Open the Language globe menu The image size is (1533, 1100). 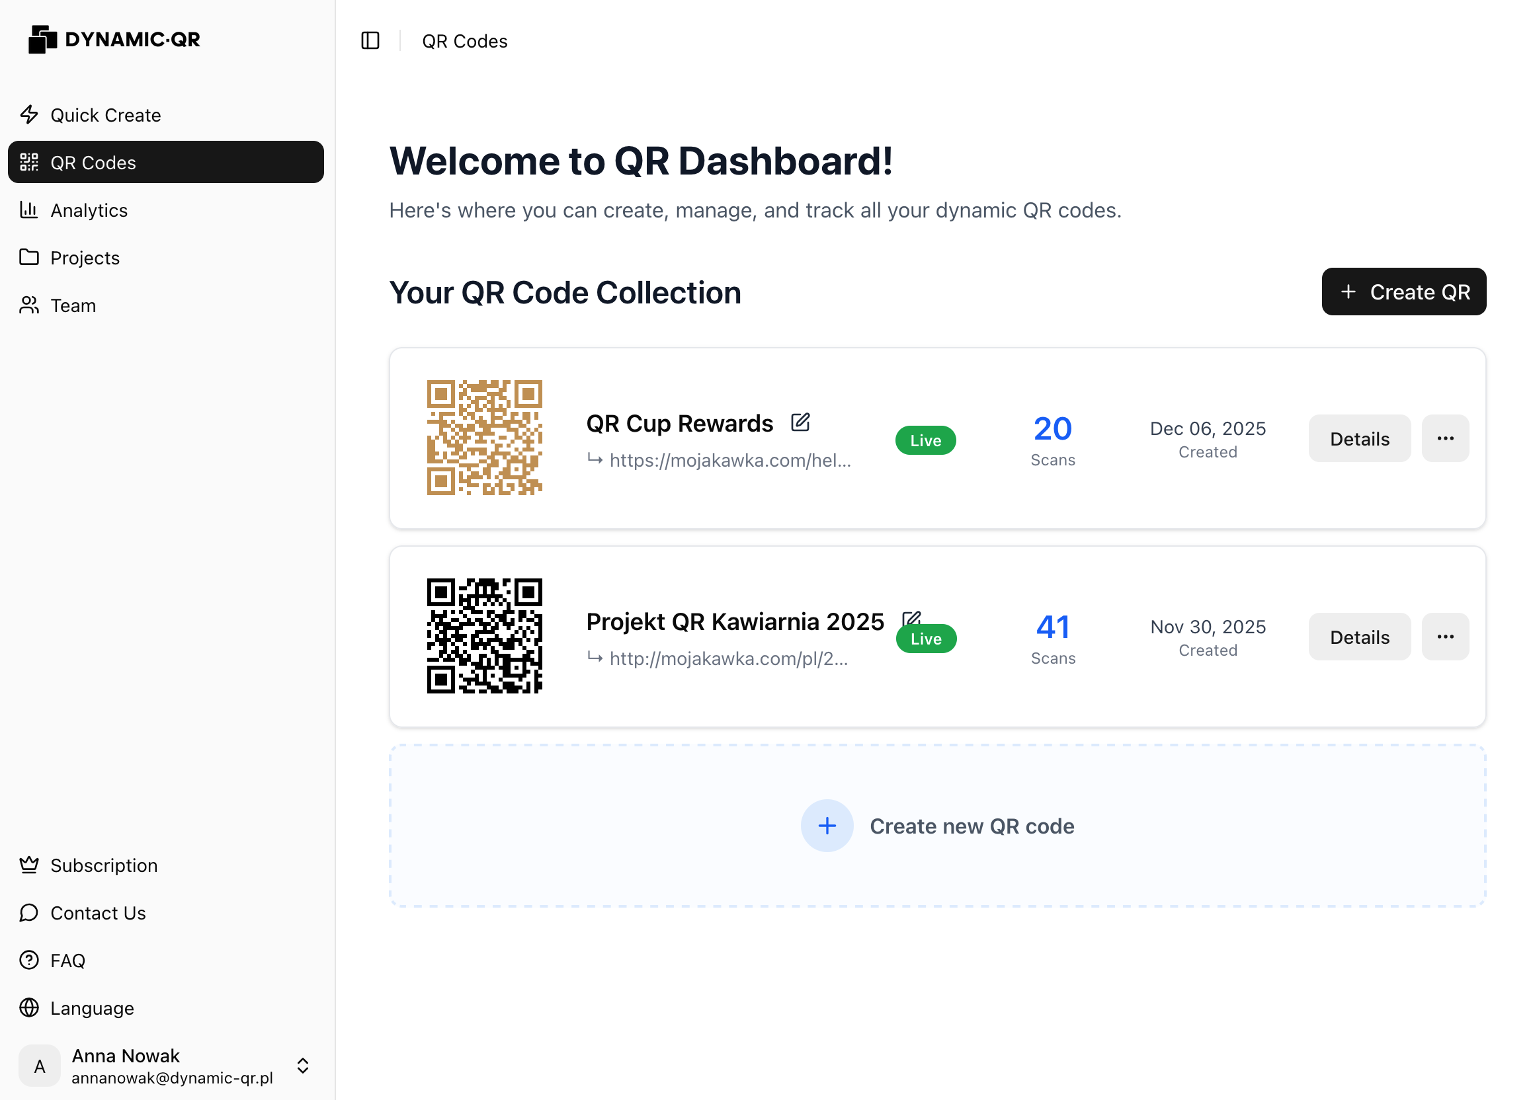pyautogui.click(x=92, y=1007)
